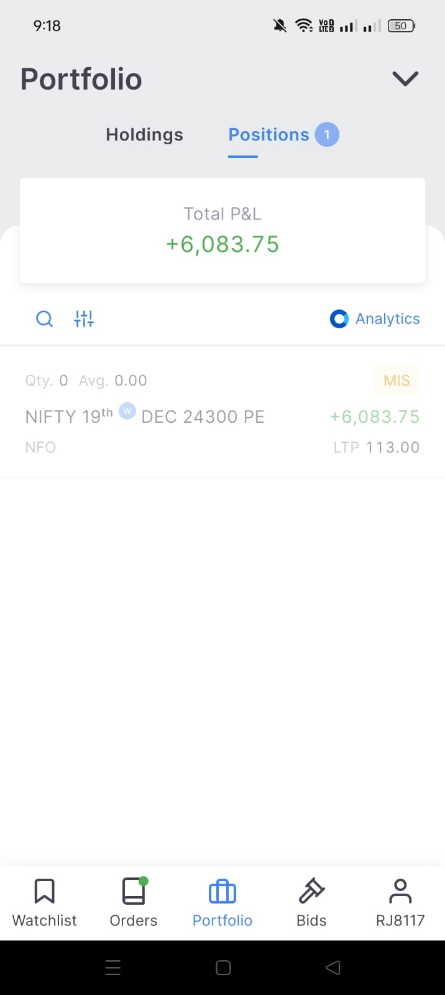
Task: Expand the Portfolio header chevron
Action: 405,79
